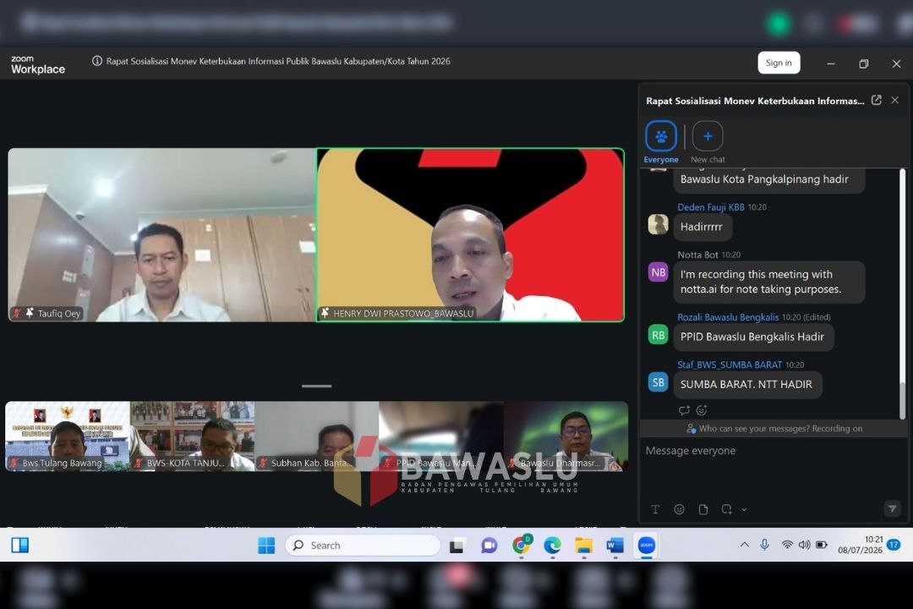
Task: Select the Bws Tulang Bawang video thumbnail
Action: pos(68,436)
